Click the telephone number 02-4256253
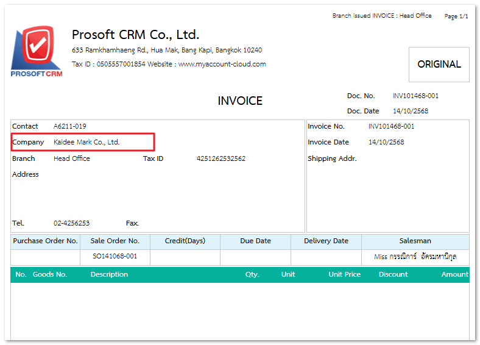The width and height of the screenshot is (480, 345). coord(71,223)
